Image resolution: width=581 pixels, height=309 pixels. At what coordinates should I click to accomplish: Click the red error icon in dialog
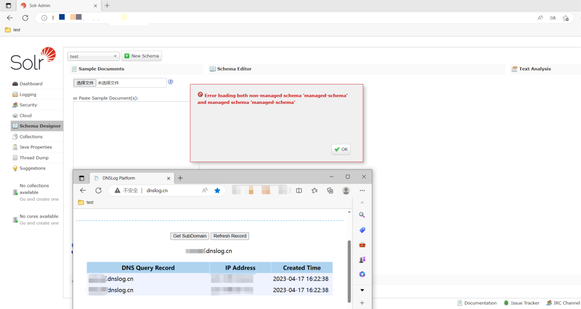click(x=200, y=95)
